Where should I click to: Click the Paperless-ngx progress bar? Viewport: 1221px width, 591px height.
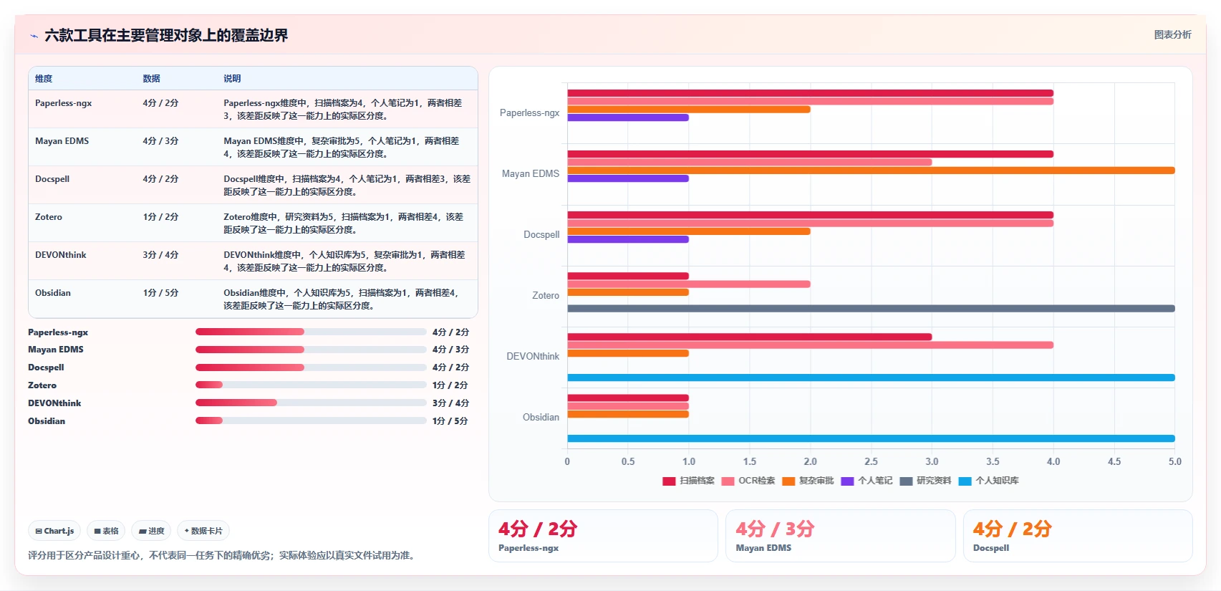[x=311, y=332]
